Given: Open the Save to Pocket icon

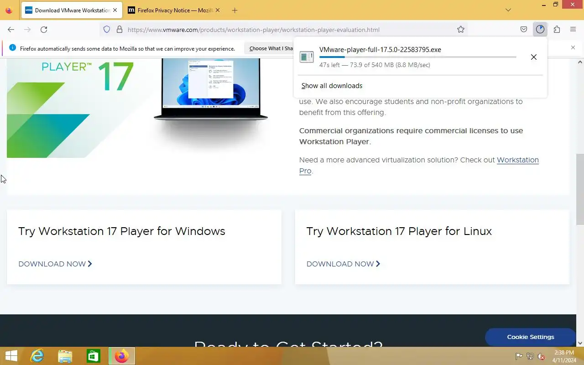Looking at the screenshot, I should click(524, 30).
